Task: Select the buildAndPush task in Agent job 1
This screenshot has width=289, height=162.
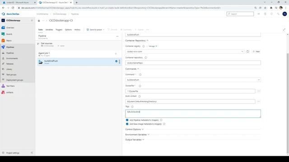Action: (79, 62)
